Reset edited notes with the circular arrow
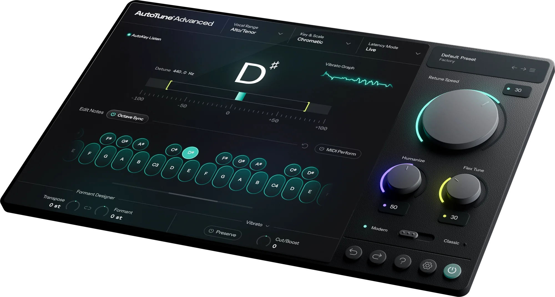 (x=305, y=146)
